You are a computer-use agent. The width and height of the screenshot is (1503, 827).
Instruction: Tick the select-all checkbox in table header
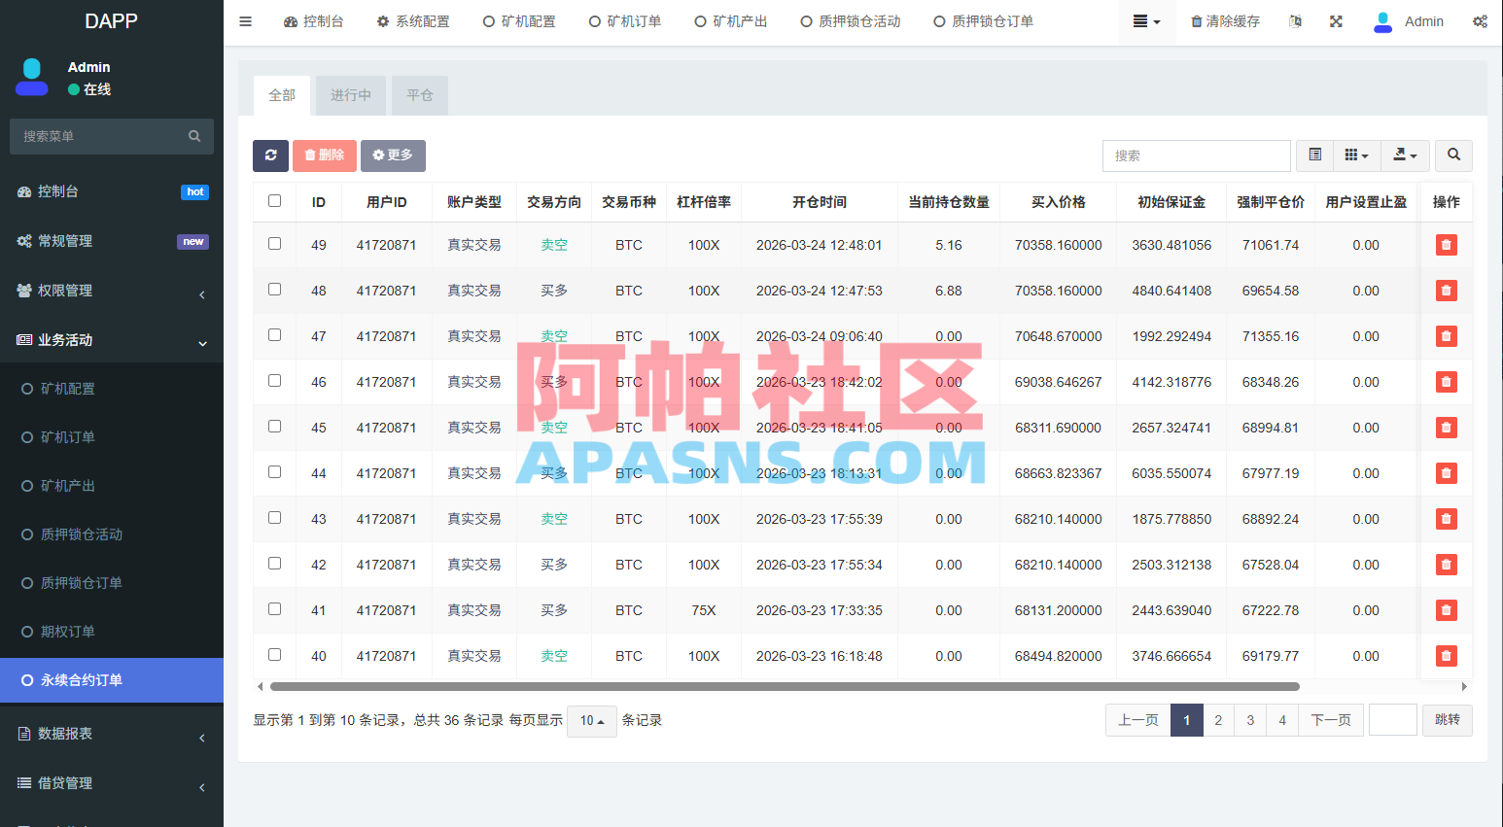coord(274,201)
